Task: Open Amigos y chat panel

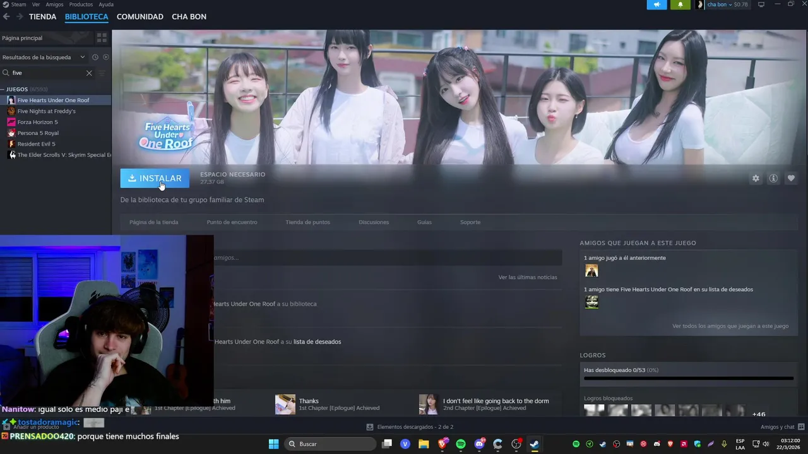Action: pyautogui.click(x=781, y=427)
